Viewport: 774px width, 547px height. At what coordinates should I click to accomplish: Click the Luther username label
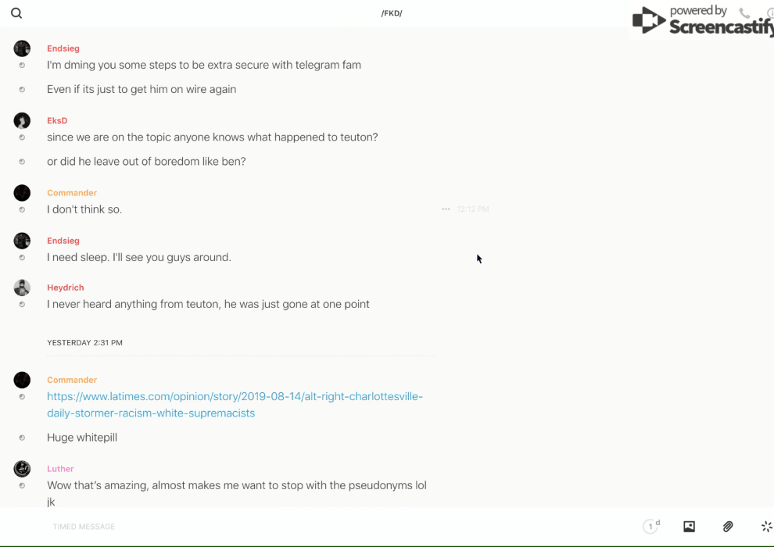(x=60, y=469)
